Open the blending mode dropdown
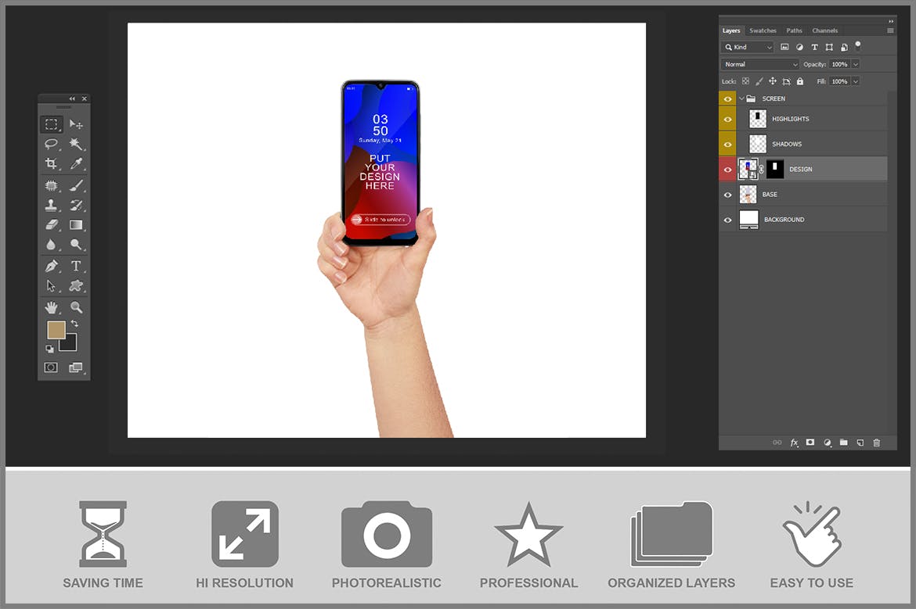 795,64
